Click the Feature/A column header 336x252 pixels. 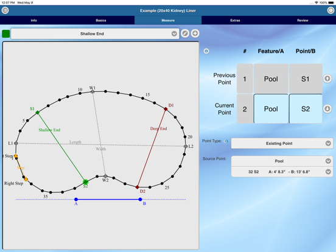tap(271, 51)
